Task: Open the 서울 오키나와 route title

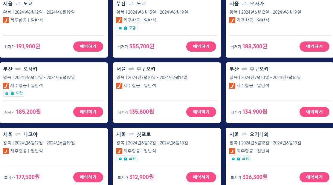Action: (249, 134)
